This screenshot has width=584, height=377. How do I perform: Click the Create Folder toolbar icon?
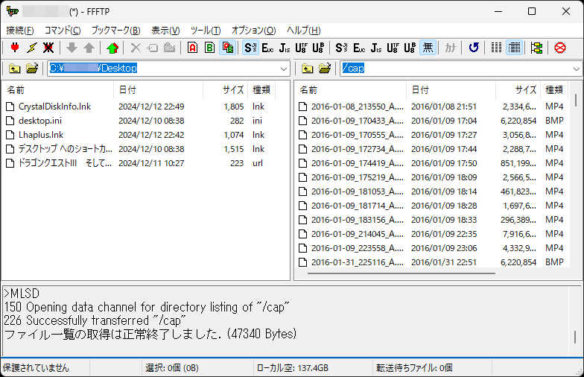170,48
